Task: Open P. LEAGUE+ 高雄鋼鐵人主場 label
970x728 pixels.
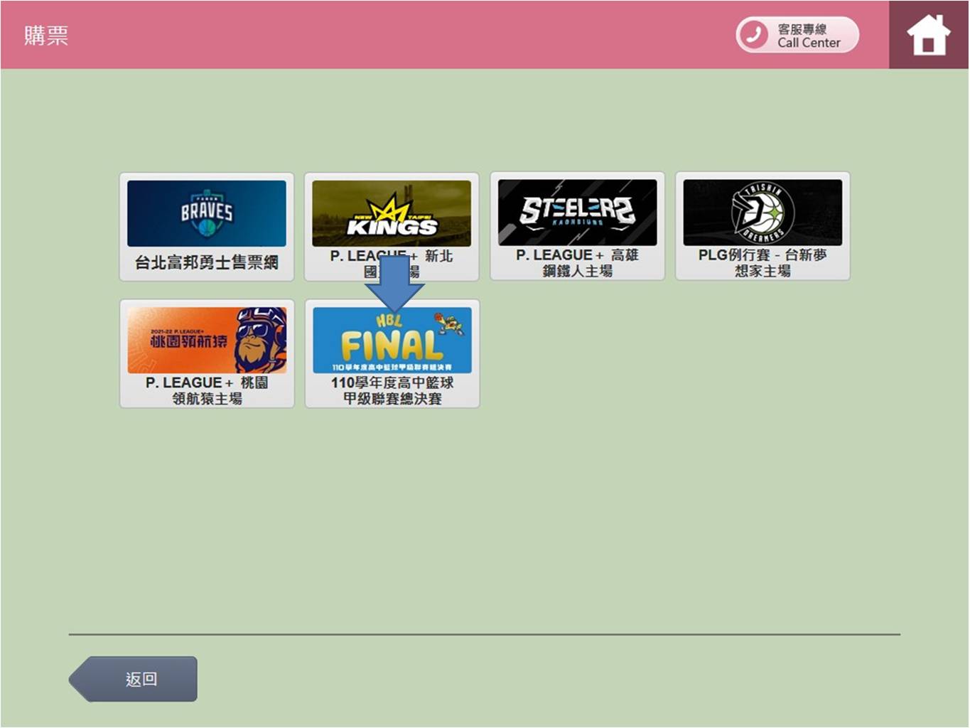Action: tap(577, 262)
